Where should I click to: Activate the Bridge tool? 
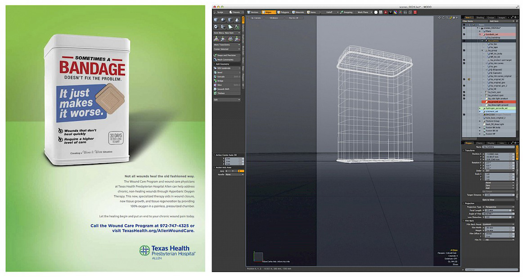(227, 80)
